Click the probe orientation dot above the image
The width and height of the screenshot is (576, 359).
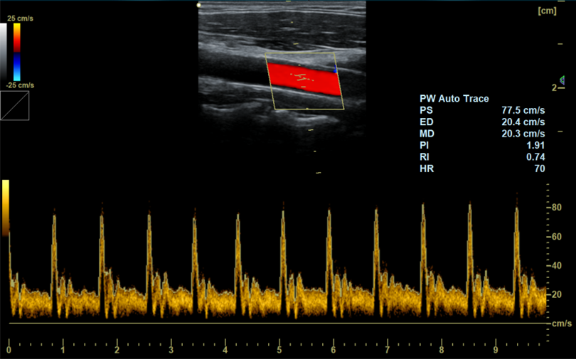(201, 5)
